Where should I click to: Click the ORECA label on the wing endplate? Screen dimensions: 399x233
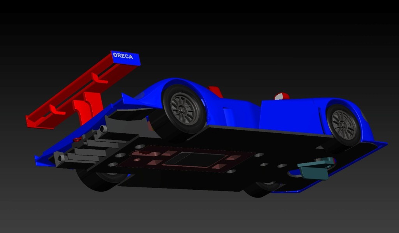(123, 56)
